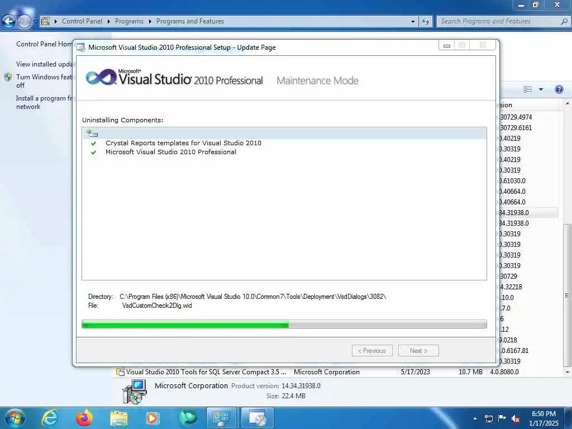
Task: Click the programs list vertical scrollbar
Action: 567,296
